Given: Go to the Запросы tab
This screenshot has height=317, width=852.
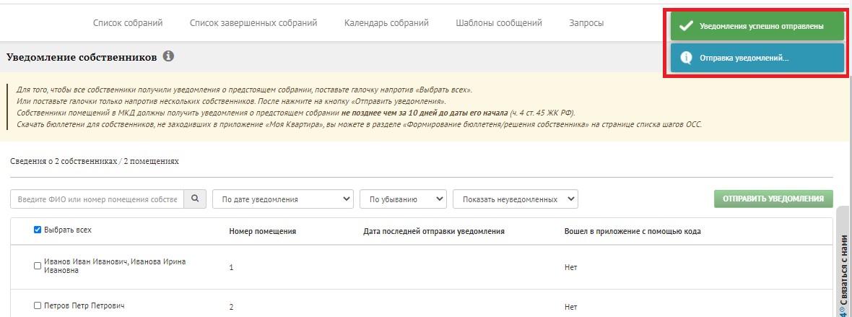Looking at the screenshot, I should point(586,23).
